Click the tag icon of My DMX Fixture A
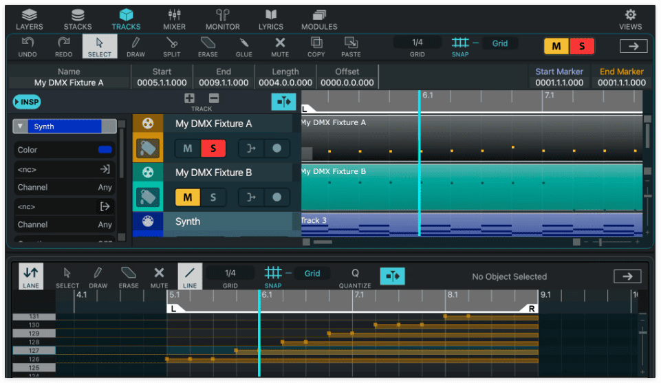This screenshot has width=661, height=383. click(148, 148)
